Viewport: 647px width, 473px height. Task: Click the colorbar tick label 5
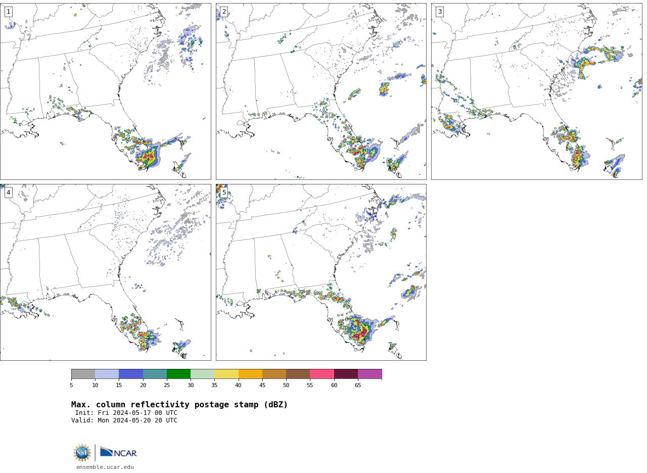pyautogui.click(x=71, y=386)
